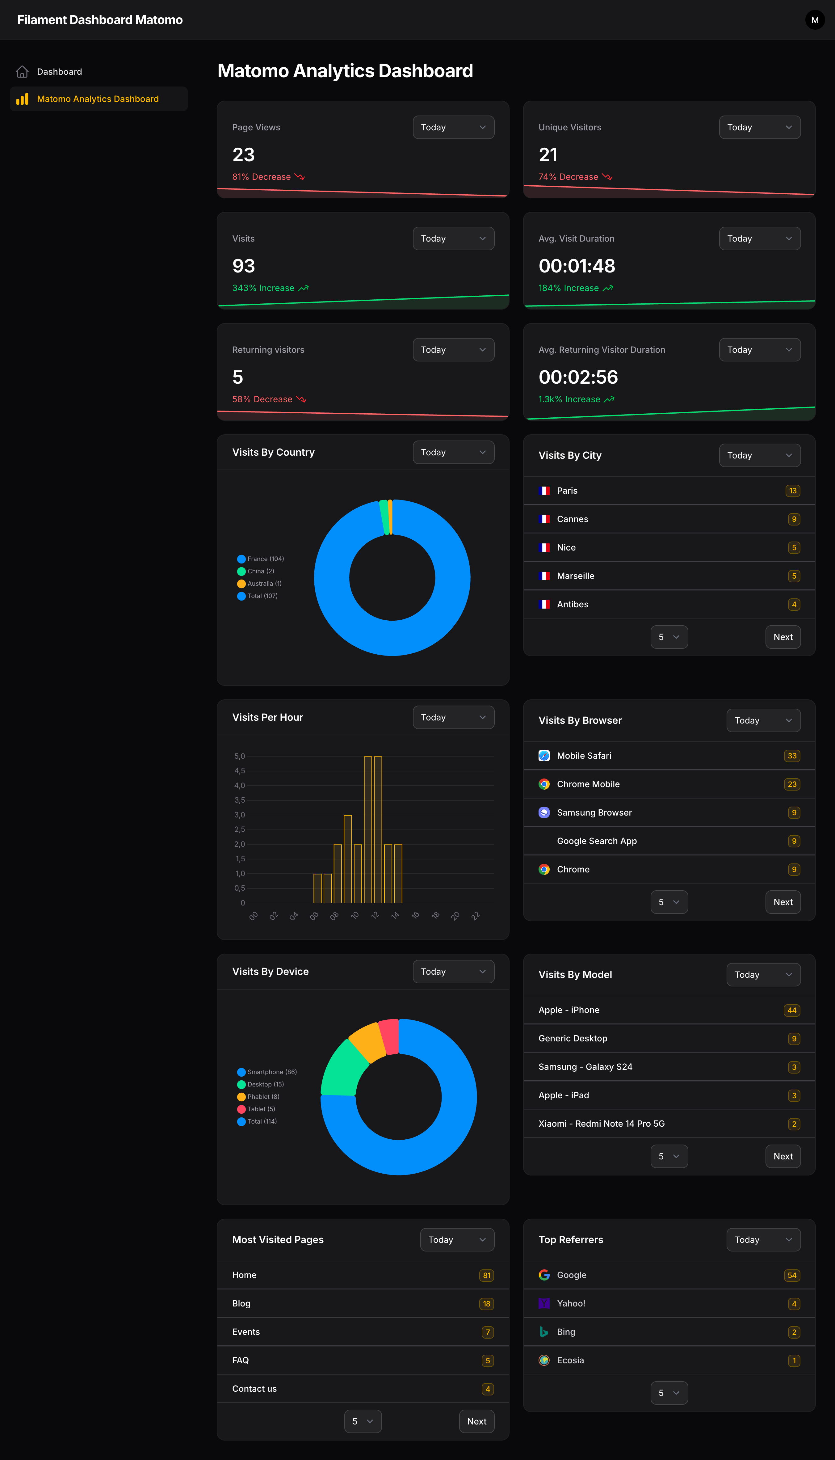Open the Today dropdown for Page Views
Viewport: 835px width, 1460px height.
[453, 127]
